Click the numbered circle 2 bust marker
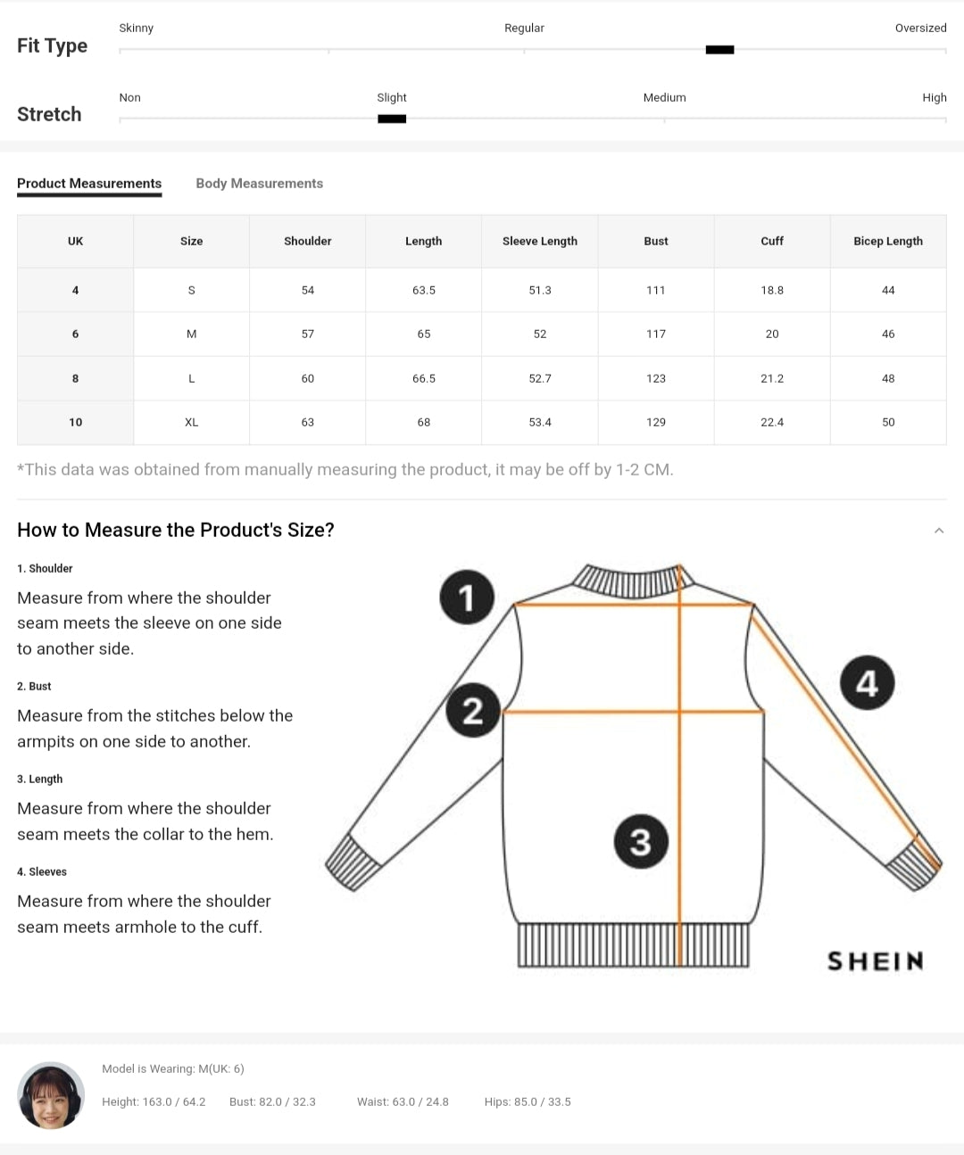Viewport: 964px width, 1155px height. coord(472,710)
